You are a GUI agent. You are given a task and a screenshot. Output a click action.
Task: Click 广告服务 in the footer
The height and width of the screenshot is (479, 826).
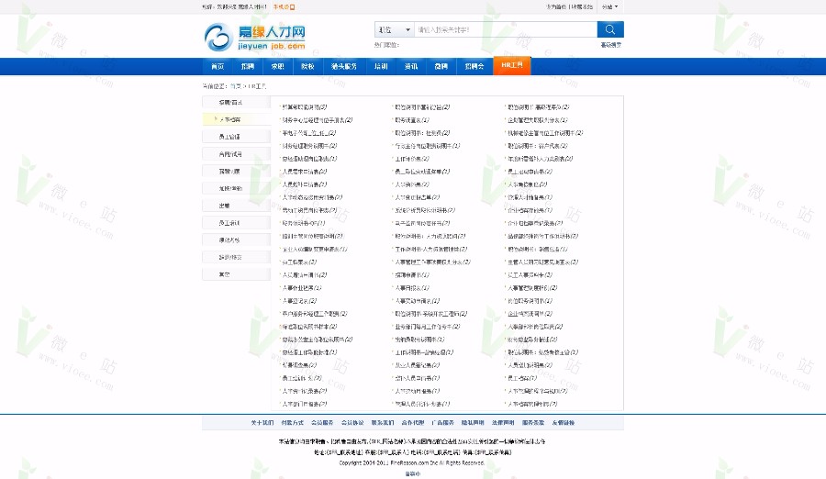[x=442, y=423]
